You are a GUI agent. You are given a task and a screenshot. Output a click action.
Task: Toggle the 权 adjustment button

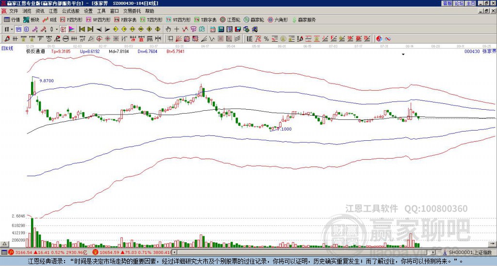pos(63,30)
